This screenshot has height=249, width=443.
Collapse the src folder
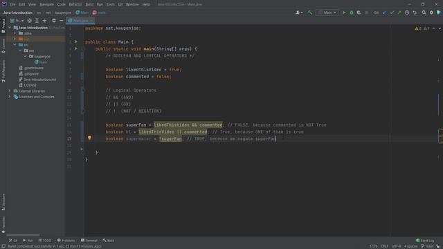15,44
